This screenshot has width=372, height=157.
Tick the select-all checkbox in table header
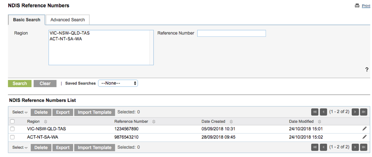12,121
